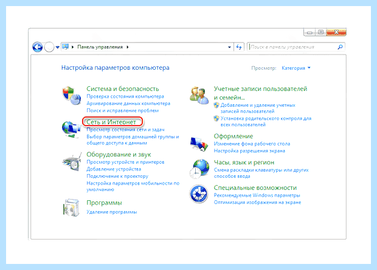Click the Control Panel icon in address bar
The image size is (377, 270).
[66, 47]
